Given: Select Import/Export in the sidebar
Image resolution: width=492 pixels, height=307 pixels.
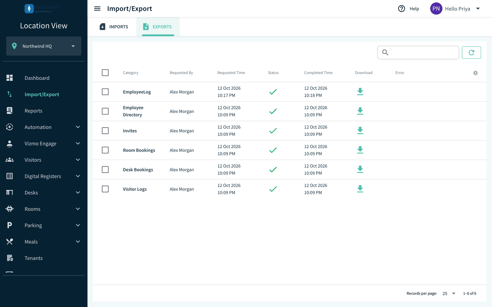Looking at the screenshot, I should 42,95.
